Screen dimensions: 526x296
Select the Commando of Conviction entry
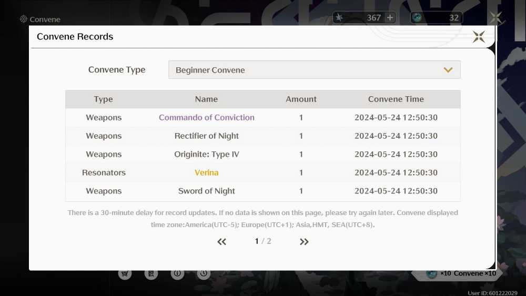click(207, 118)
